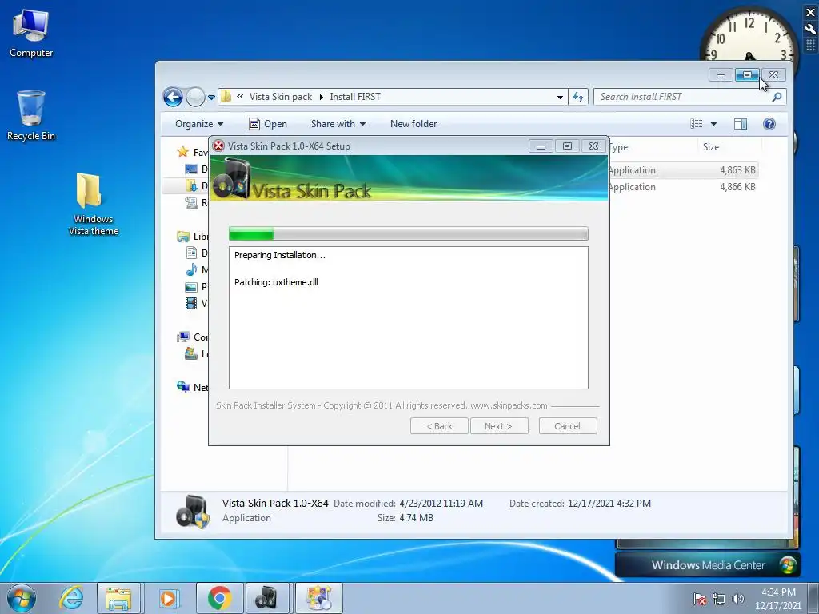Click the Patching: uxtheme.dll log line
The width and height of the screenshot is (819, 614).
(x=276, y=282)
